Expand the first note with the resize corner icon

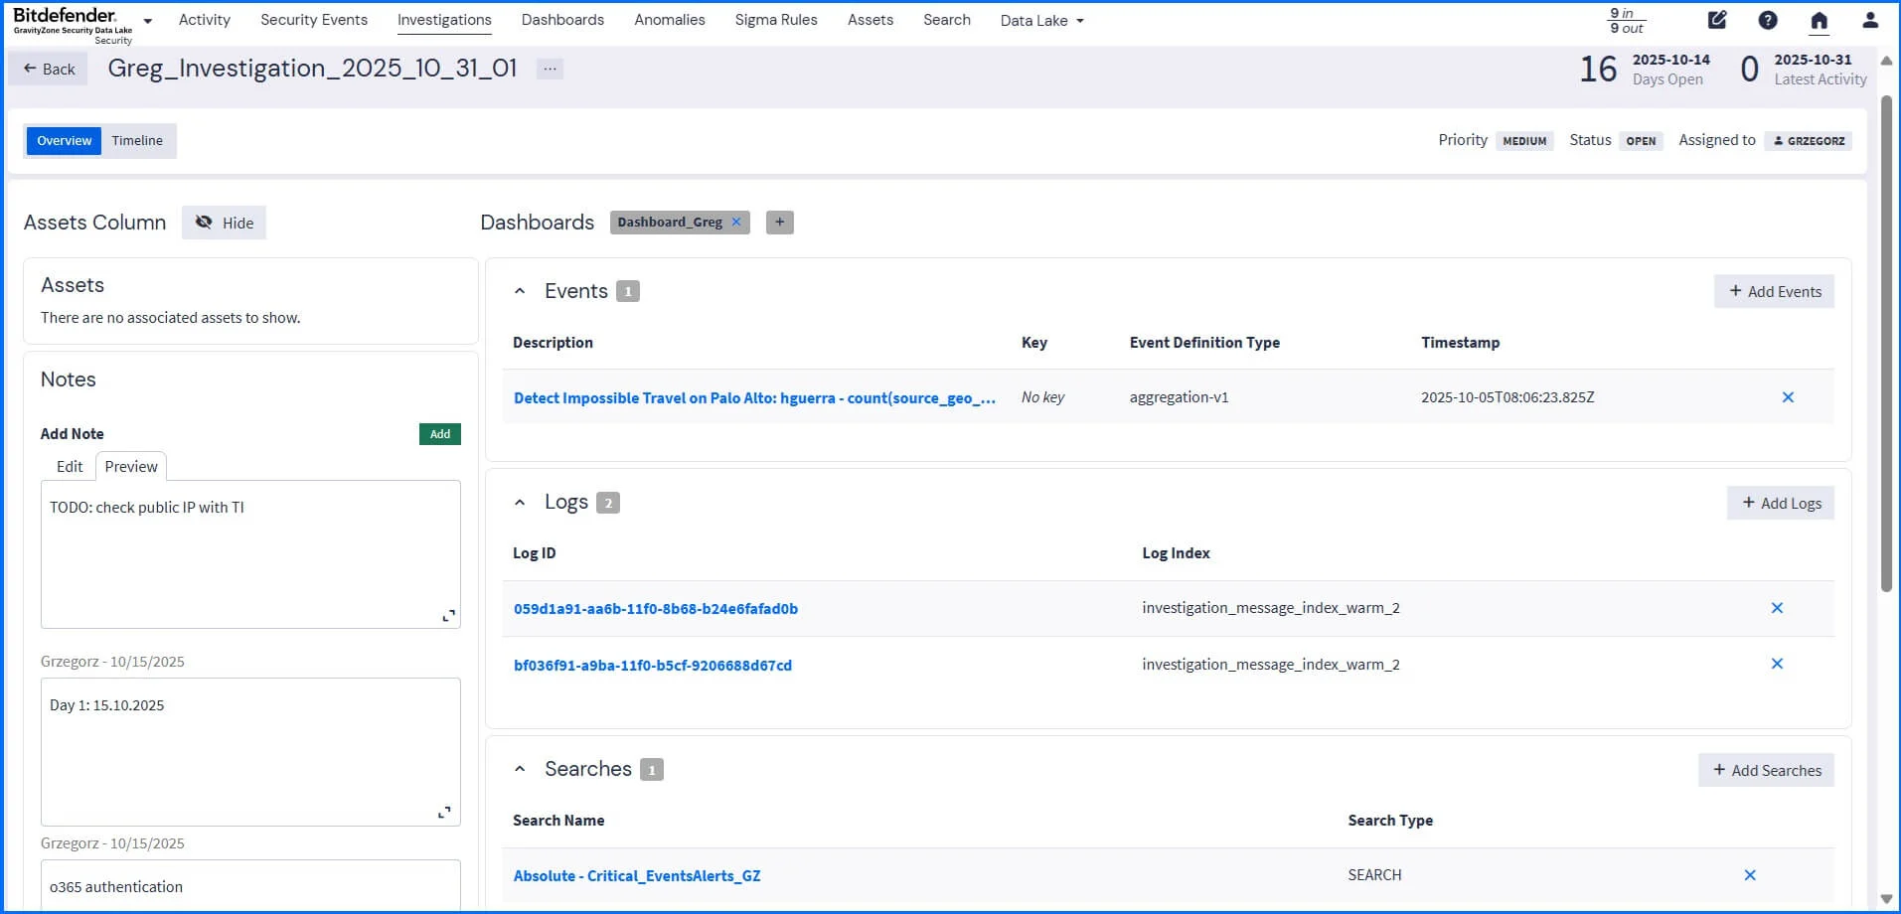(x=449, y=615)
